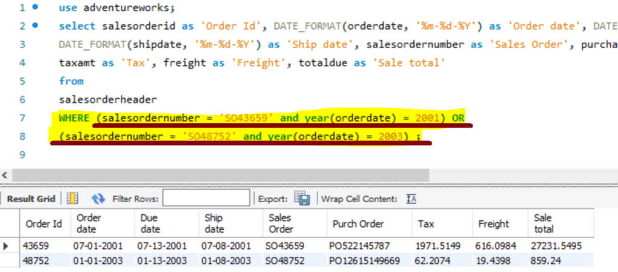Click the row marker arrow for row 43659

(5, 247)
